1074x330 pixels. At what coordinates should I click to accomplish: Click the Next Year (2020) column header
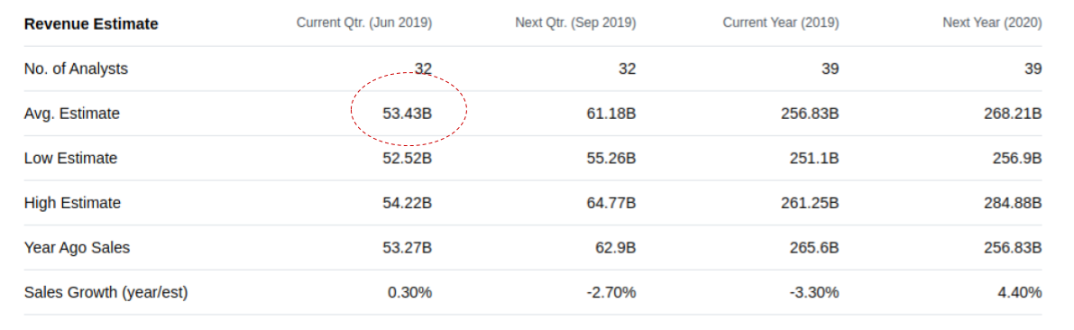(x=993, y=23)
